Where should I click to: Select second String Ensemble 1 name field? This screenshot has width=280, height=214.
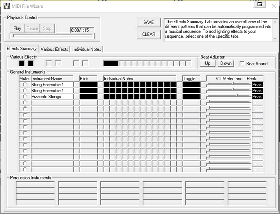click(x=52, y=91)
